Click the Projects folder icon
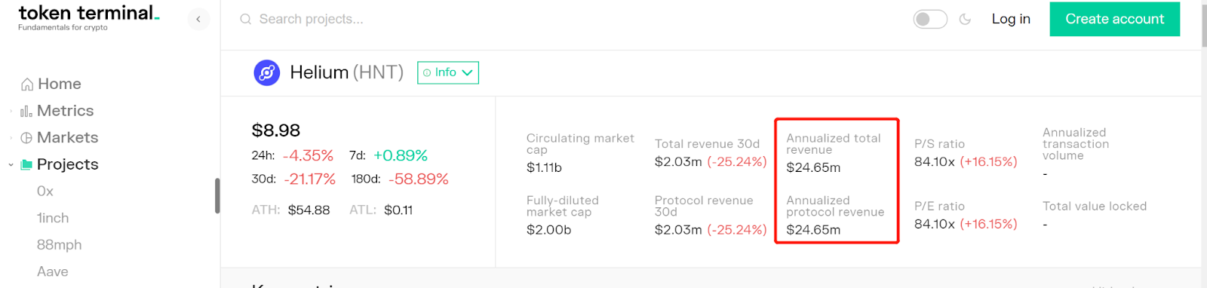 click(x=26, y=164)
